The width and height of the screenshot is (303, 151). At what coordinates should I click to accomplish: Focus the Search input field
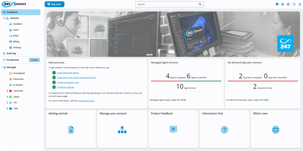[170, 4]
